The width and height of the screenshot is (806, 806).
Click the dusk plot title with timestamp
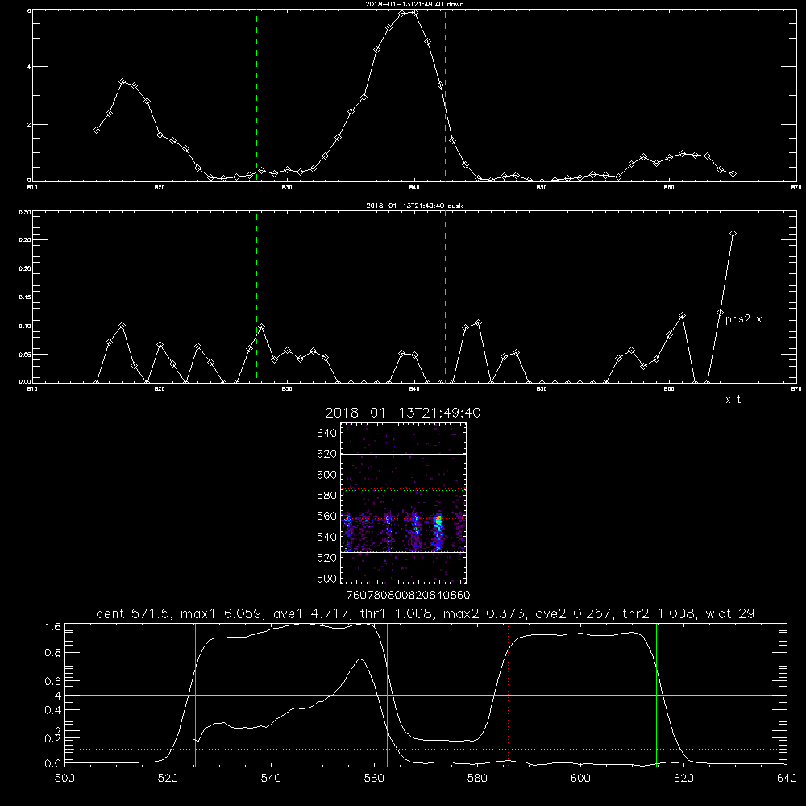(x=414, y=205)
